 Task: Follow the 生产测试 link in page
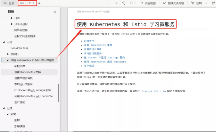pyautogui.click(x=89, y=66)
